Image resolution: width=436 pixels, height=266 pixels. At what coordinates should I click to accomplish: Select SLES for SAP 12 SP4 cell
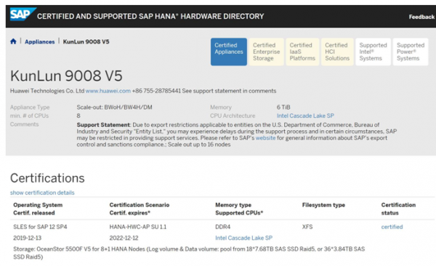click(40, 227)
